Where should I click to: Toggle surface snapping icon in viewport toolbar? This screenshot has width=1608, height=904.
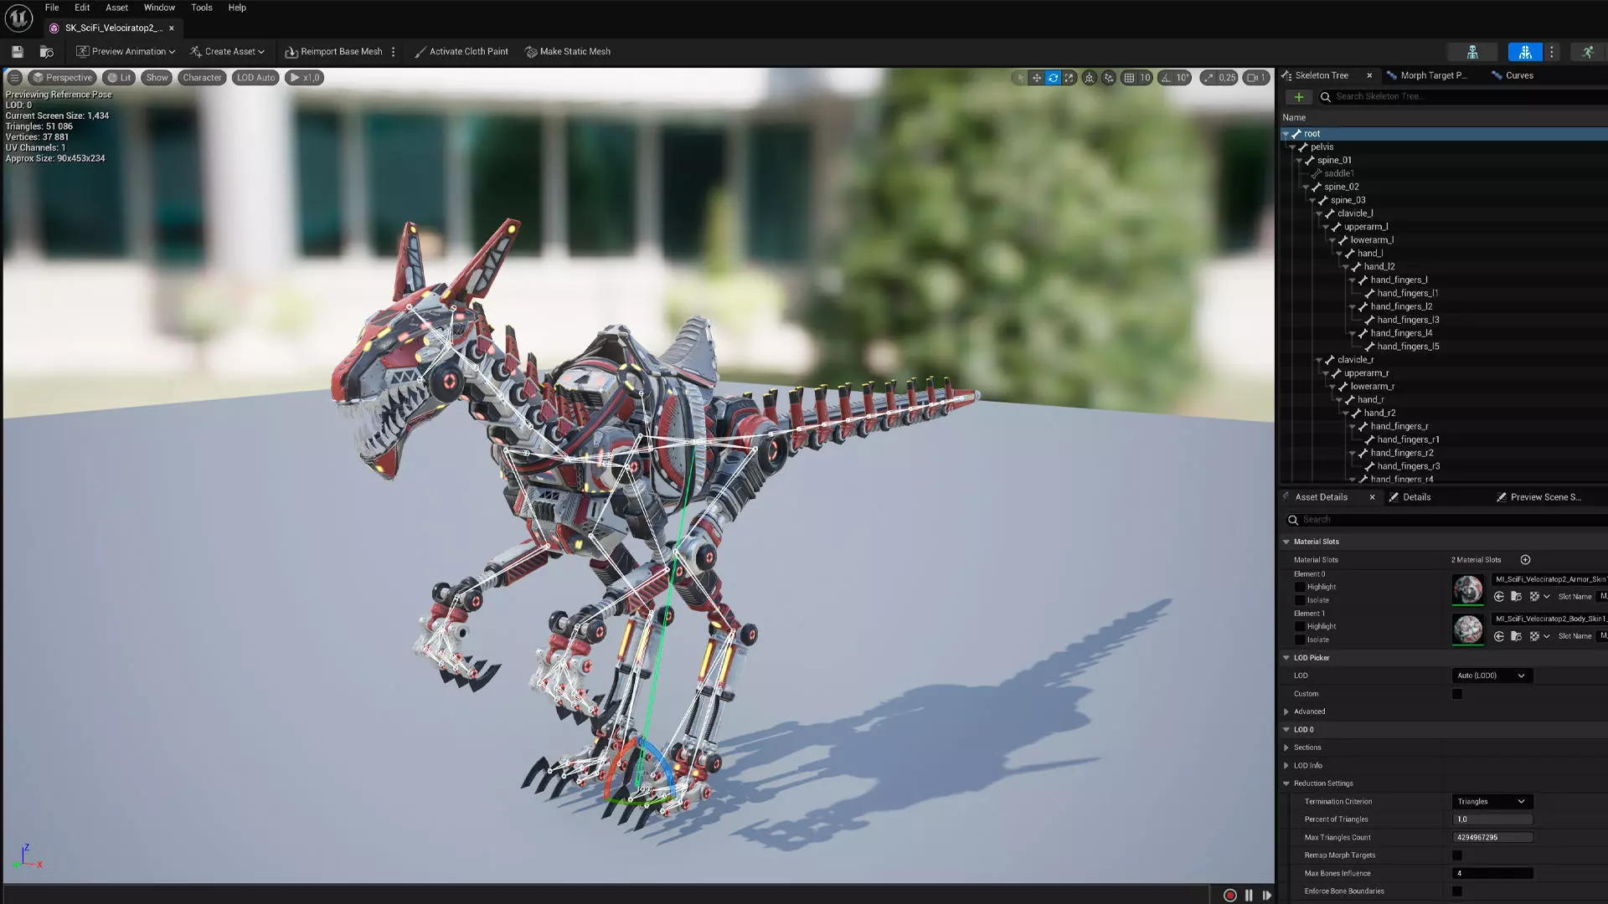[1109, 78]
